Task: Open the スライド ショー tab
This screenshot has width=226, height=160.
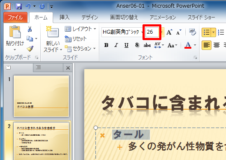Action: coord(201,17)
